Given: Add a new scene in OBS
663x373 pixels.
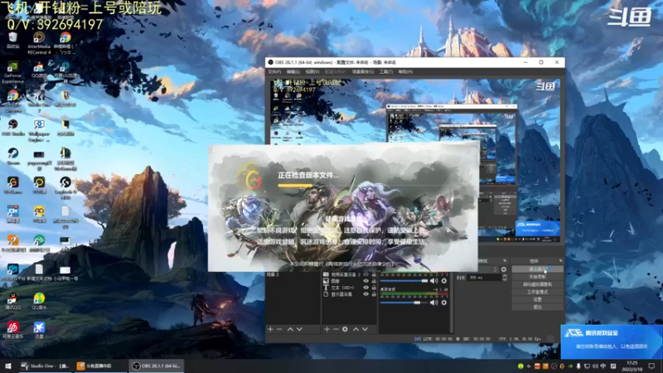Looking at the screenshot, I should click(270, 329).
